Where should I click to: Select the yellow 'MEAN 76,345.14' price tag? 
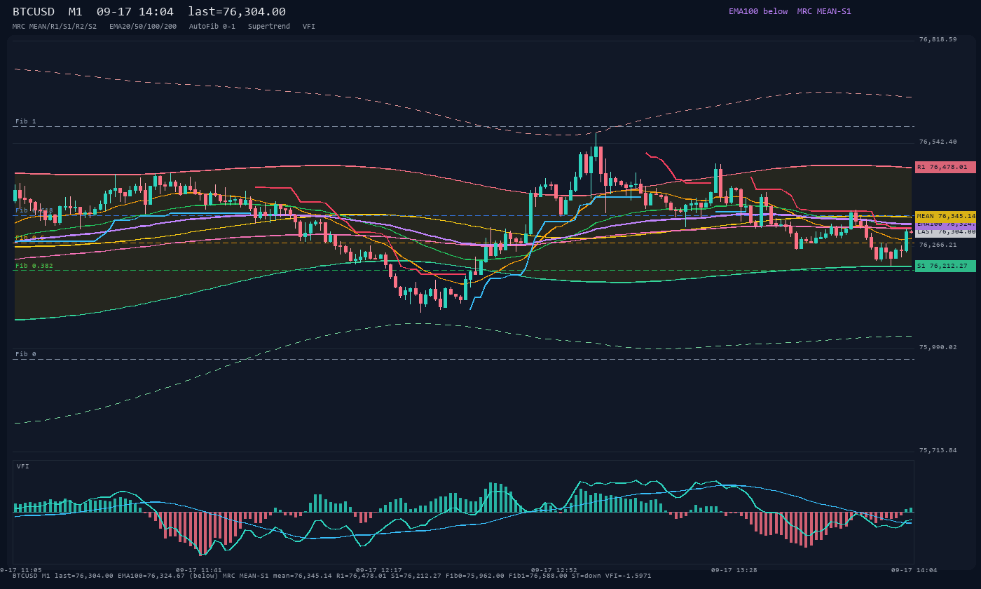[945, 217]
